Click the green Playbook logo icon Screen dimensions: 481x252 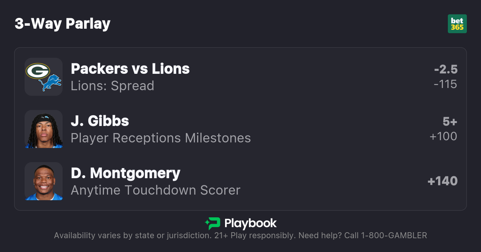[213, 223]
